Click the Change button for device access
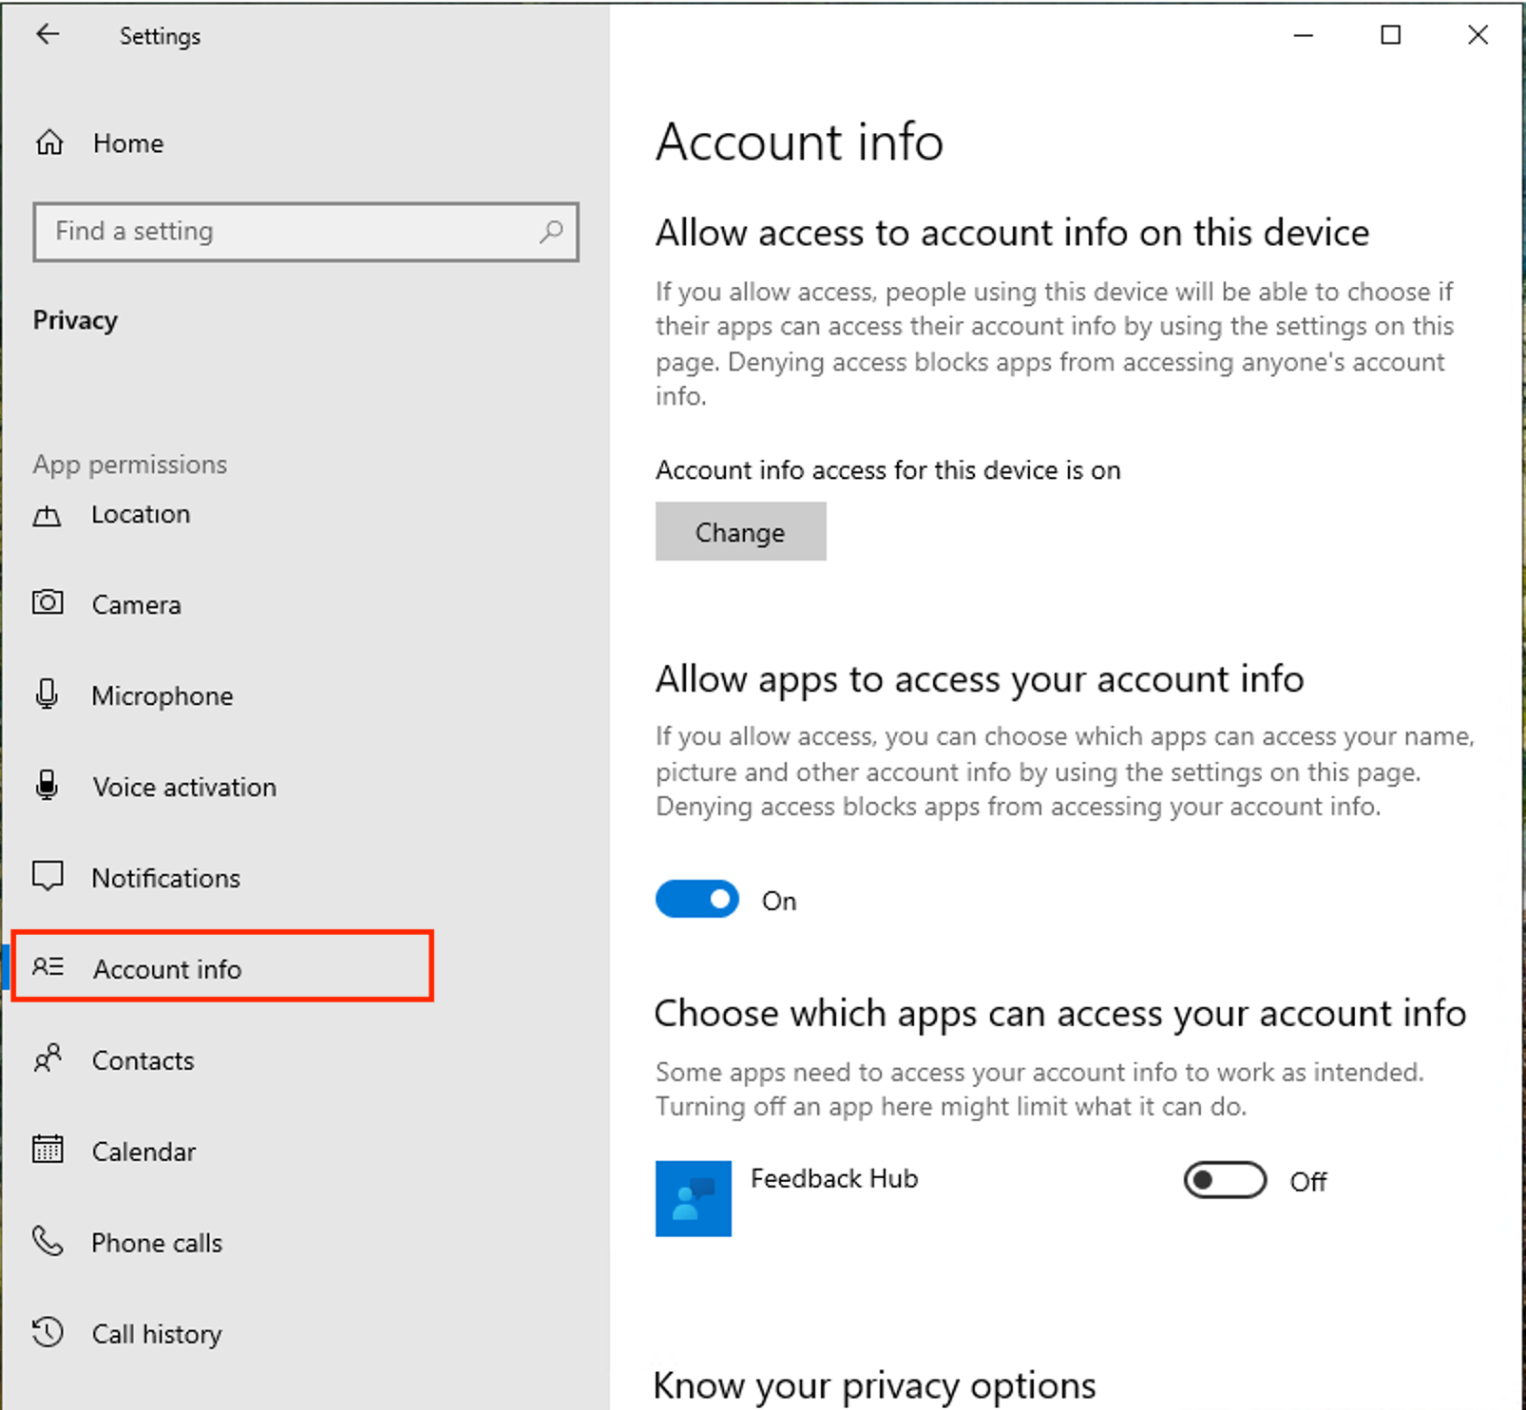 point(740,531)
